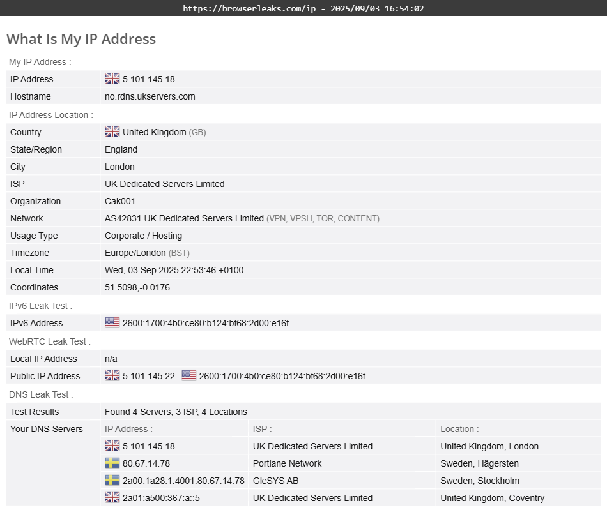Select the London city value

click(x=119, y=167)
